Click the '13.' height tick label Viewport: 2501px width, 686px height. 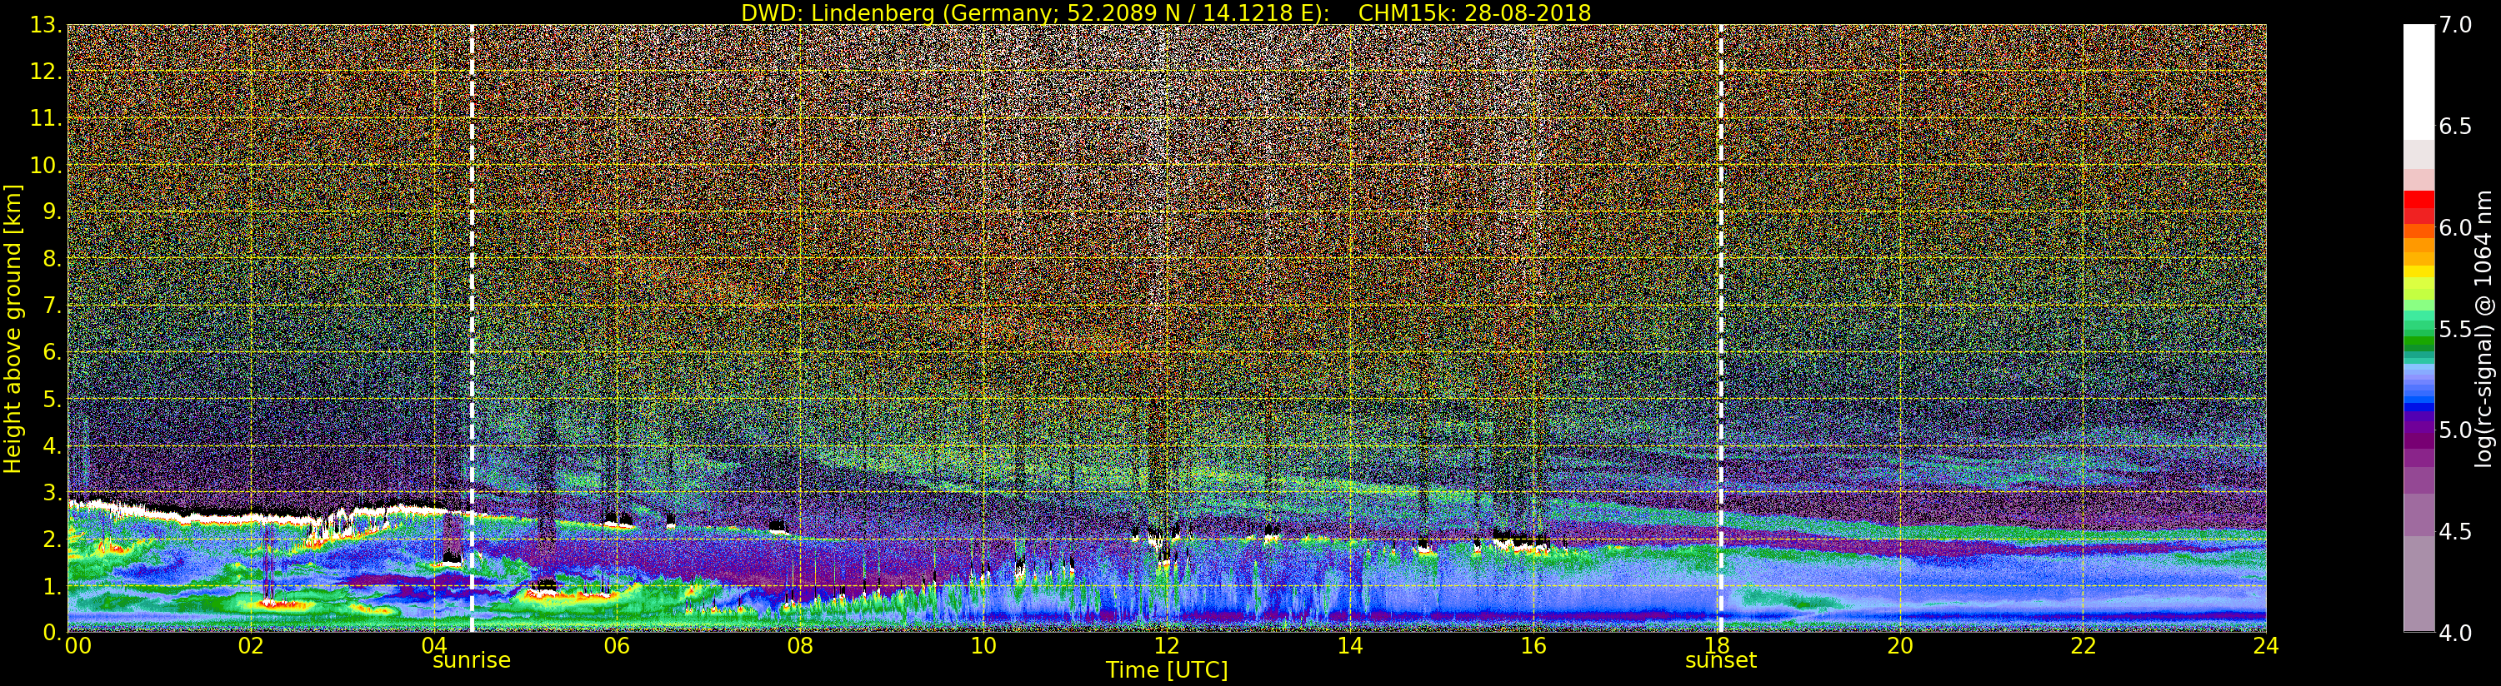point(46,25)
